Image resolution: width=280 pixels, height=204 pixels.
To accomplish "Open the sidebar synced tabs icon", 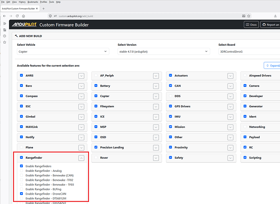I will [x=4, y=30].
